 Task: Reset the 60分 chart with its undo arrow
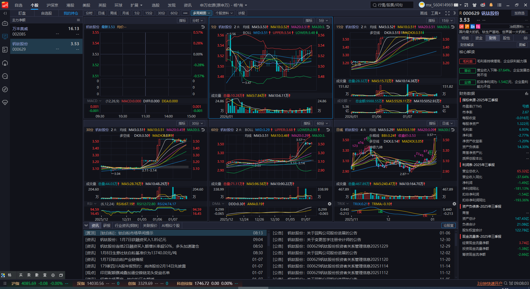(x=328, y=130)
